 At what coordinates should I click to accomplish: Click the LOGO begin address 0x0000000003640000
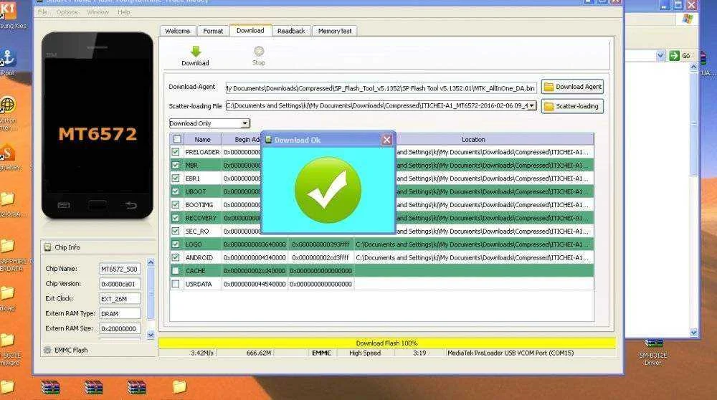(255, 244)
